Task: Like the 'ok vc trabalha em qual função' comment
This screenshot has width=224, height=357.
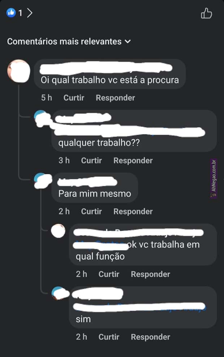Action: 109,274
